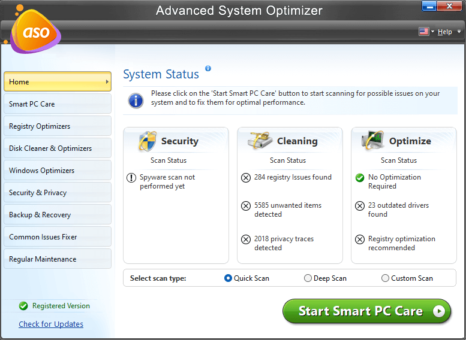
Task: Click the spyware scan warning icon
Action: pos(131,178)
